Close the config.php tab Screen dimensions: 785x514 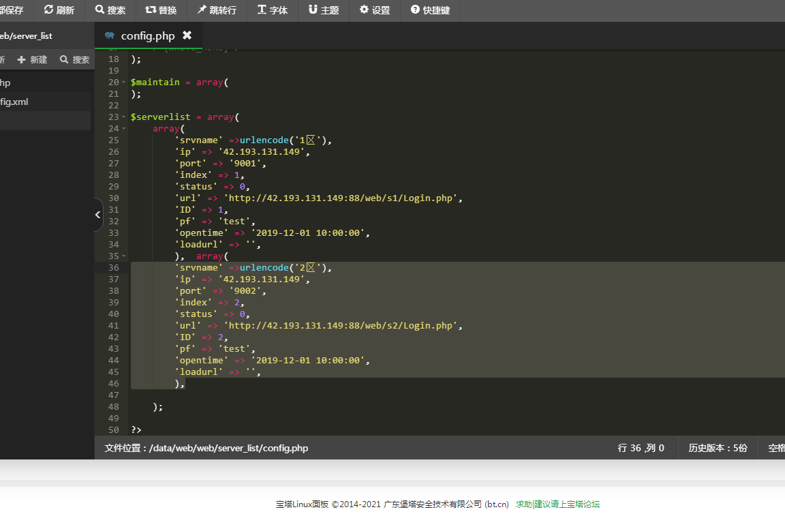point(187,35)
